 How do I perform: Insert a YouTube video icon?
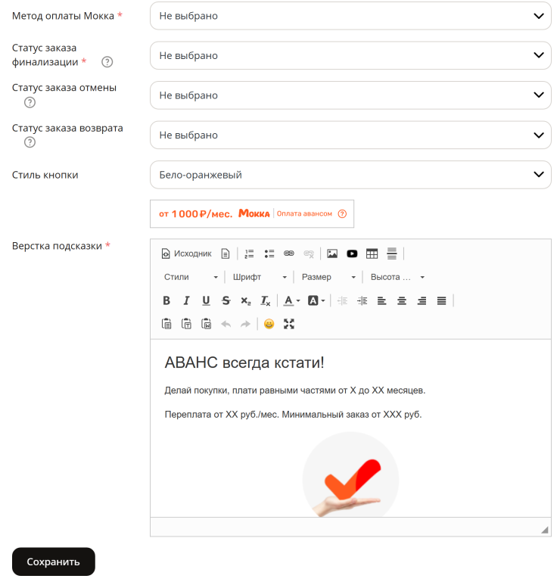pos(352,254)
